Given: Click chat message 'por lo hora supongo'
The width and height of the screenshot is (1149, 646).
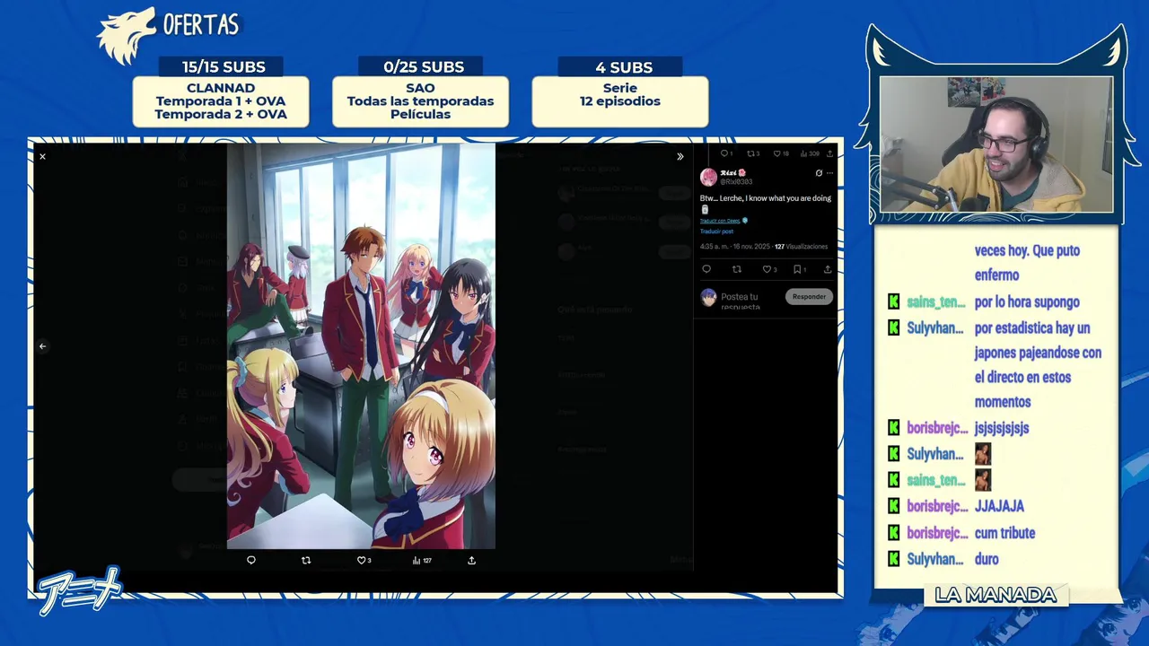Looking at the screenshot, I should [x=1027, y=302].
